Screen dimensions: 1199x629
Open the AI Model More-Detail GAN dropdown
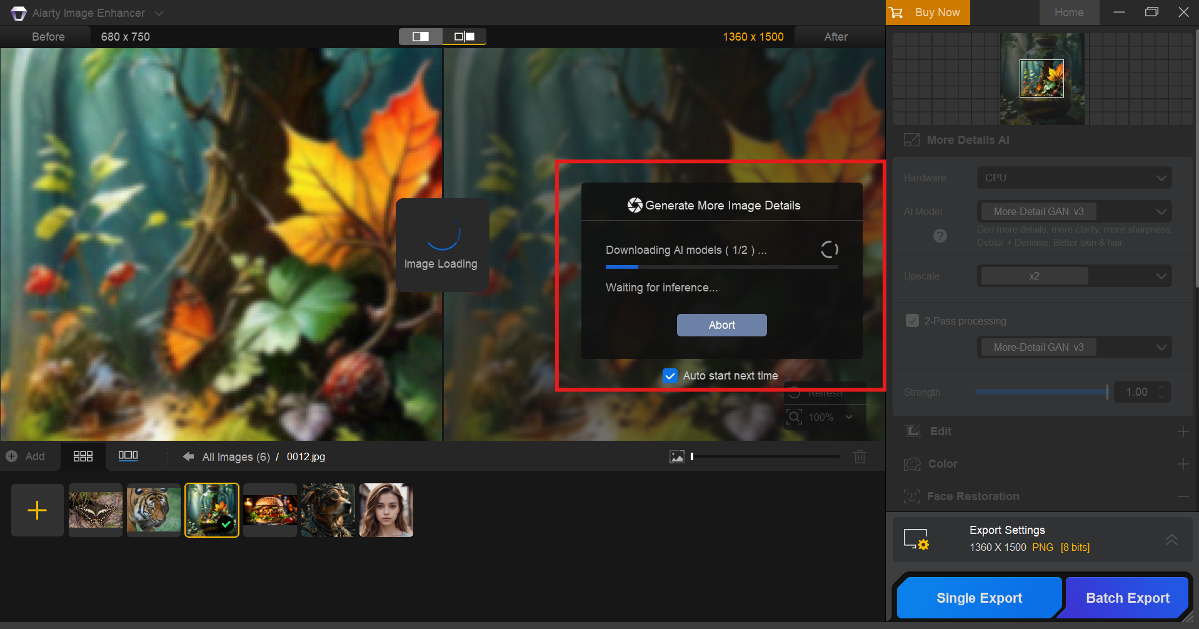[x=1074, y=211]
